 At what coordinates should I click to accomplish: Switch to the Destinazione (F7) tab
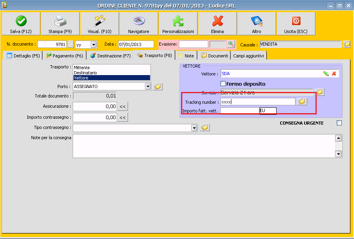pyautogui.click(x=110, y=56)
